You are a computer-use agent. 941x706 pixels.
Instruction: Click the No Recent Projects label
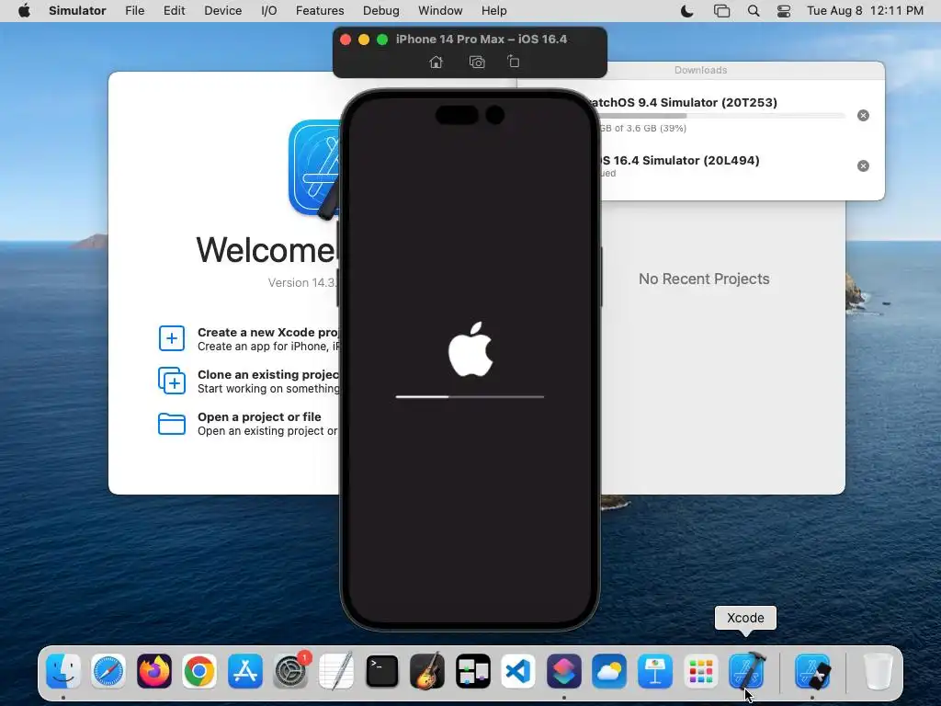pos(704,279)
